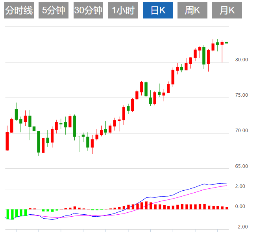The width and height of the screenshot is (257, 232).
Task: Open the 30分钟 interval tab
Action: [88, 10]
